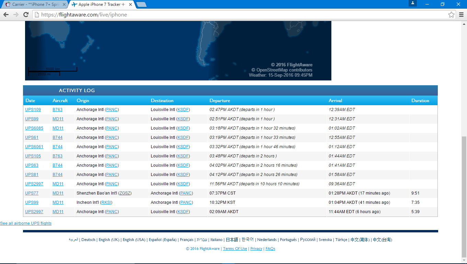Screen dimensions: 467x264
Task: Switch language to Русский
Action: [x=308, y=240]
